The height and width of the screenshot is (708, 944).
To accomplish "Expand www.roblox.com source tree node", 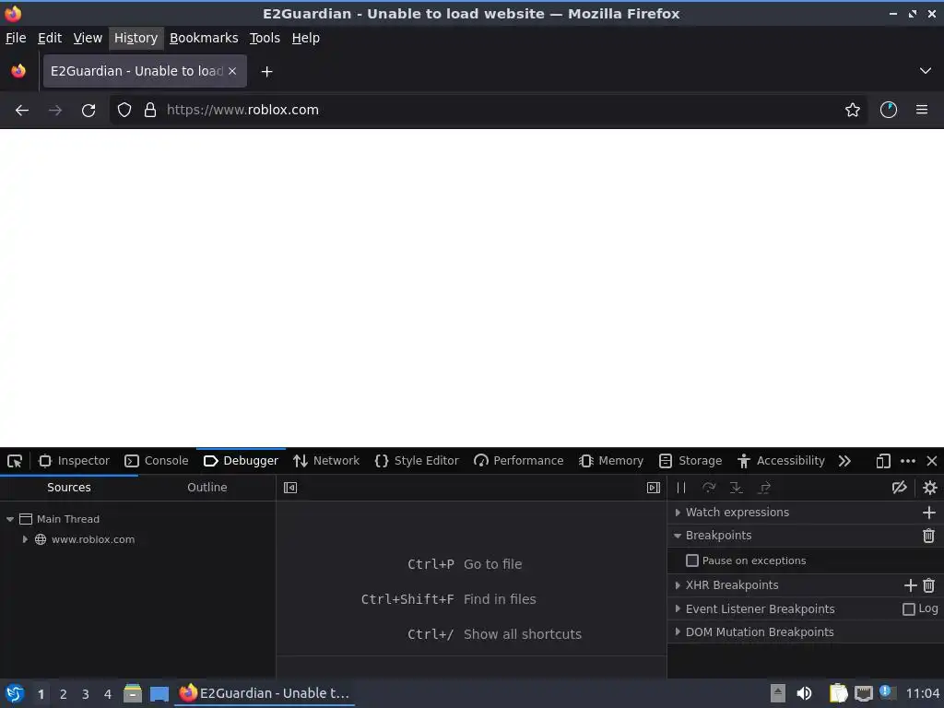I will pos(25,539).
